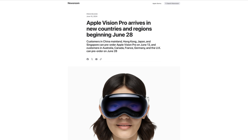Click the woman's smile in the hero image
Image resolution: width=248 pixels, height=140 pixels.
click(x=124, y=125)
